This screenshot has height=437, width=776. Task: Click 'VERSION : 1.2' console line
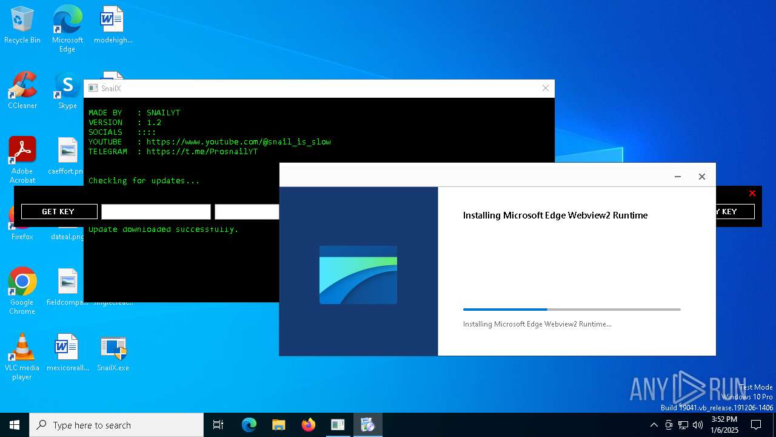click(125, 122)
